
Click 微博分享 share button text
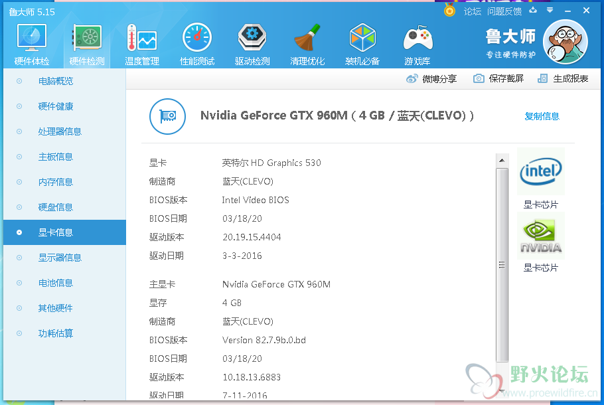[439, 79]
